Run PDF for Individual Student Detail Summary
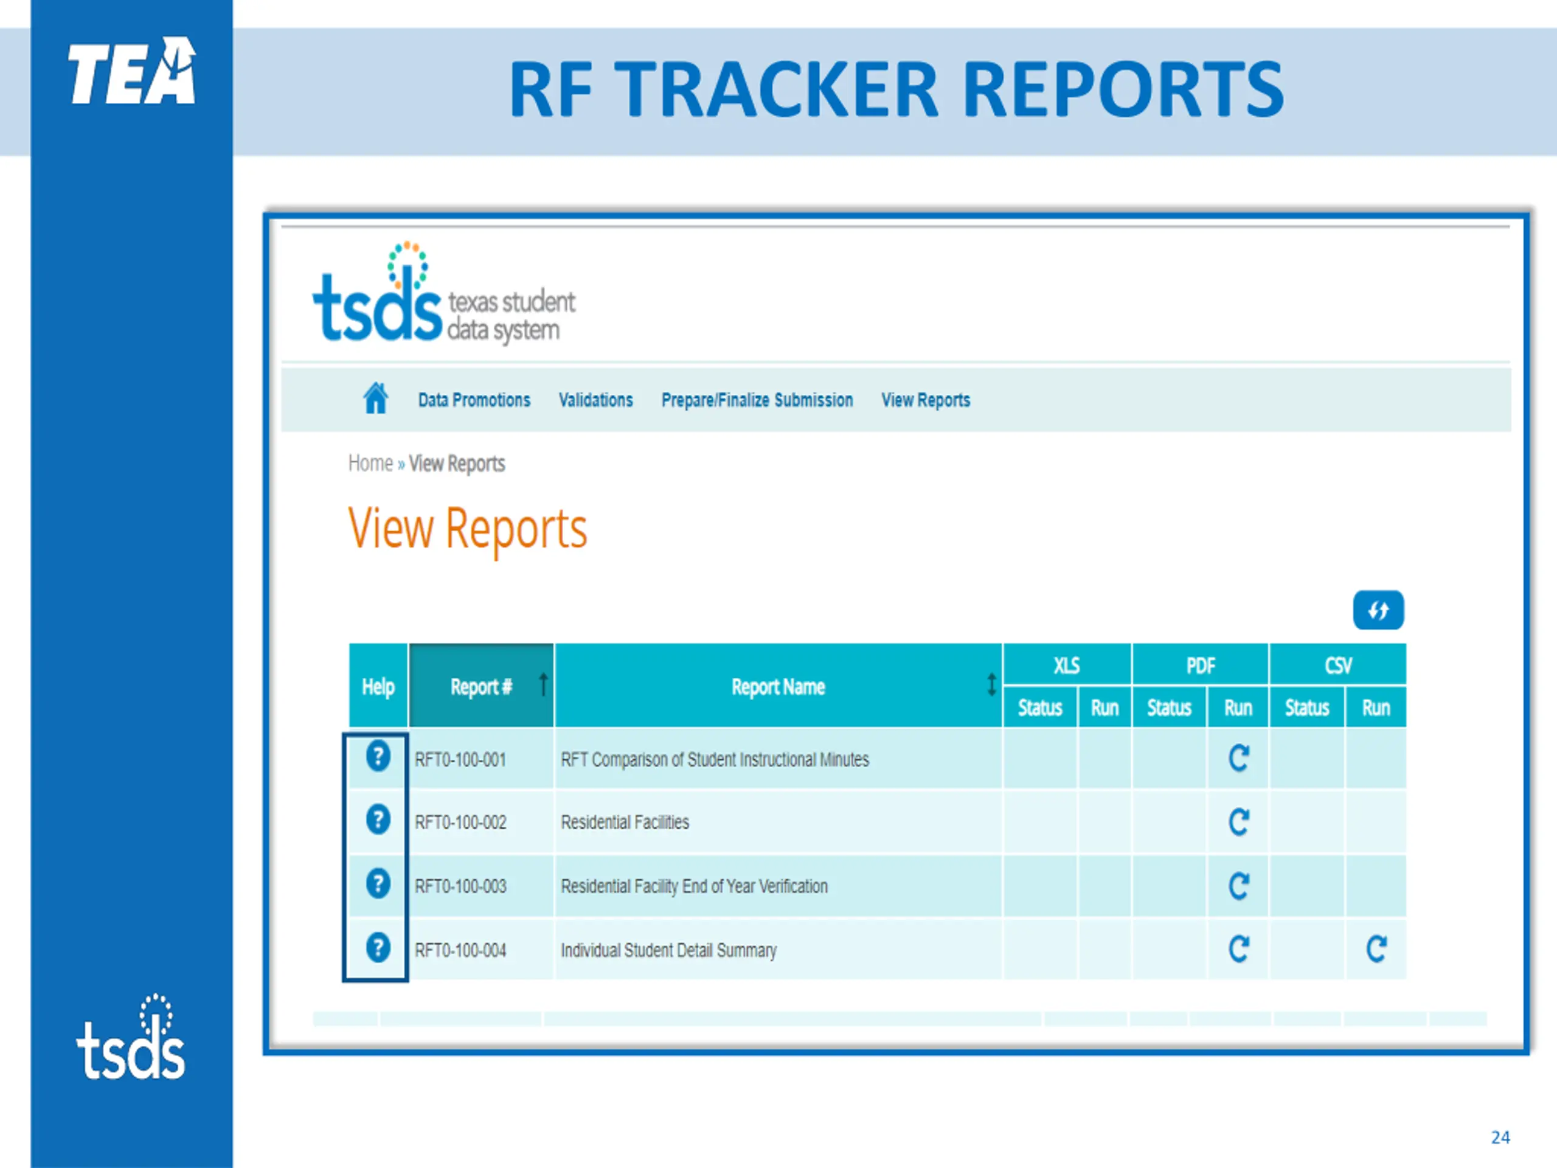 (x=1238, y=949)
